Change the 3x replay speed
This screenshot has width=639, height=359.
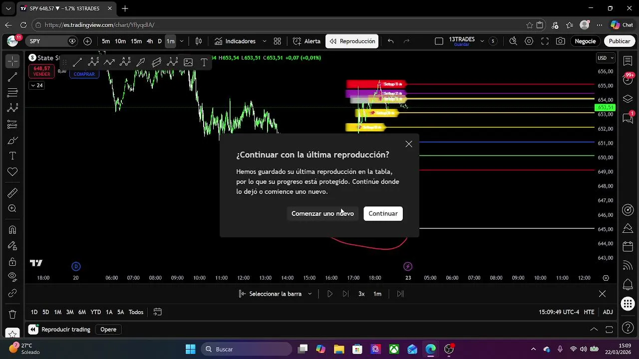click(x=361, y=294)
